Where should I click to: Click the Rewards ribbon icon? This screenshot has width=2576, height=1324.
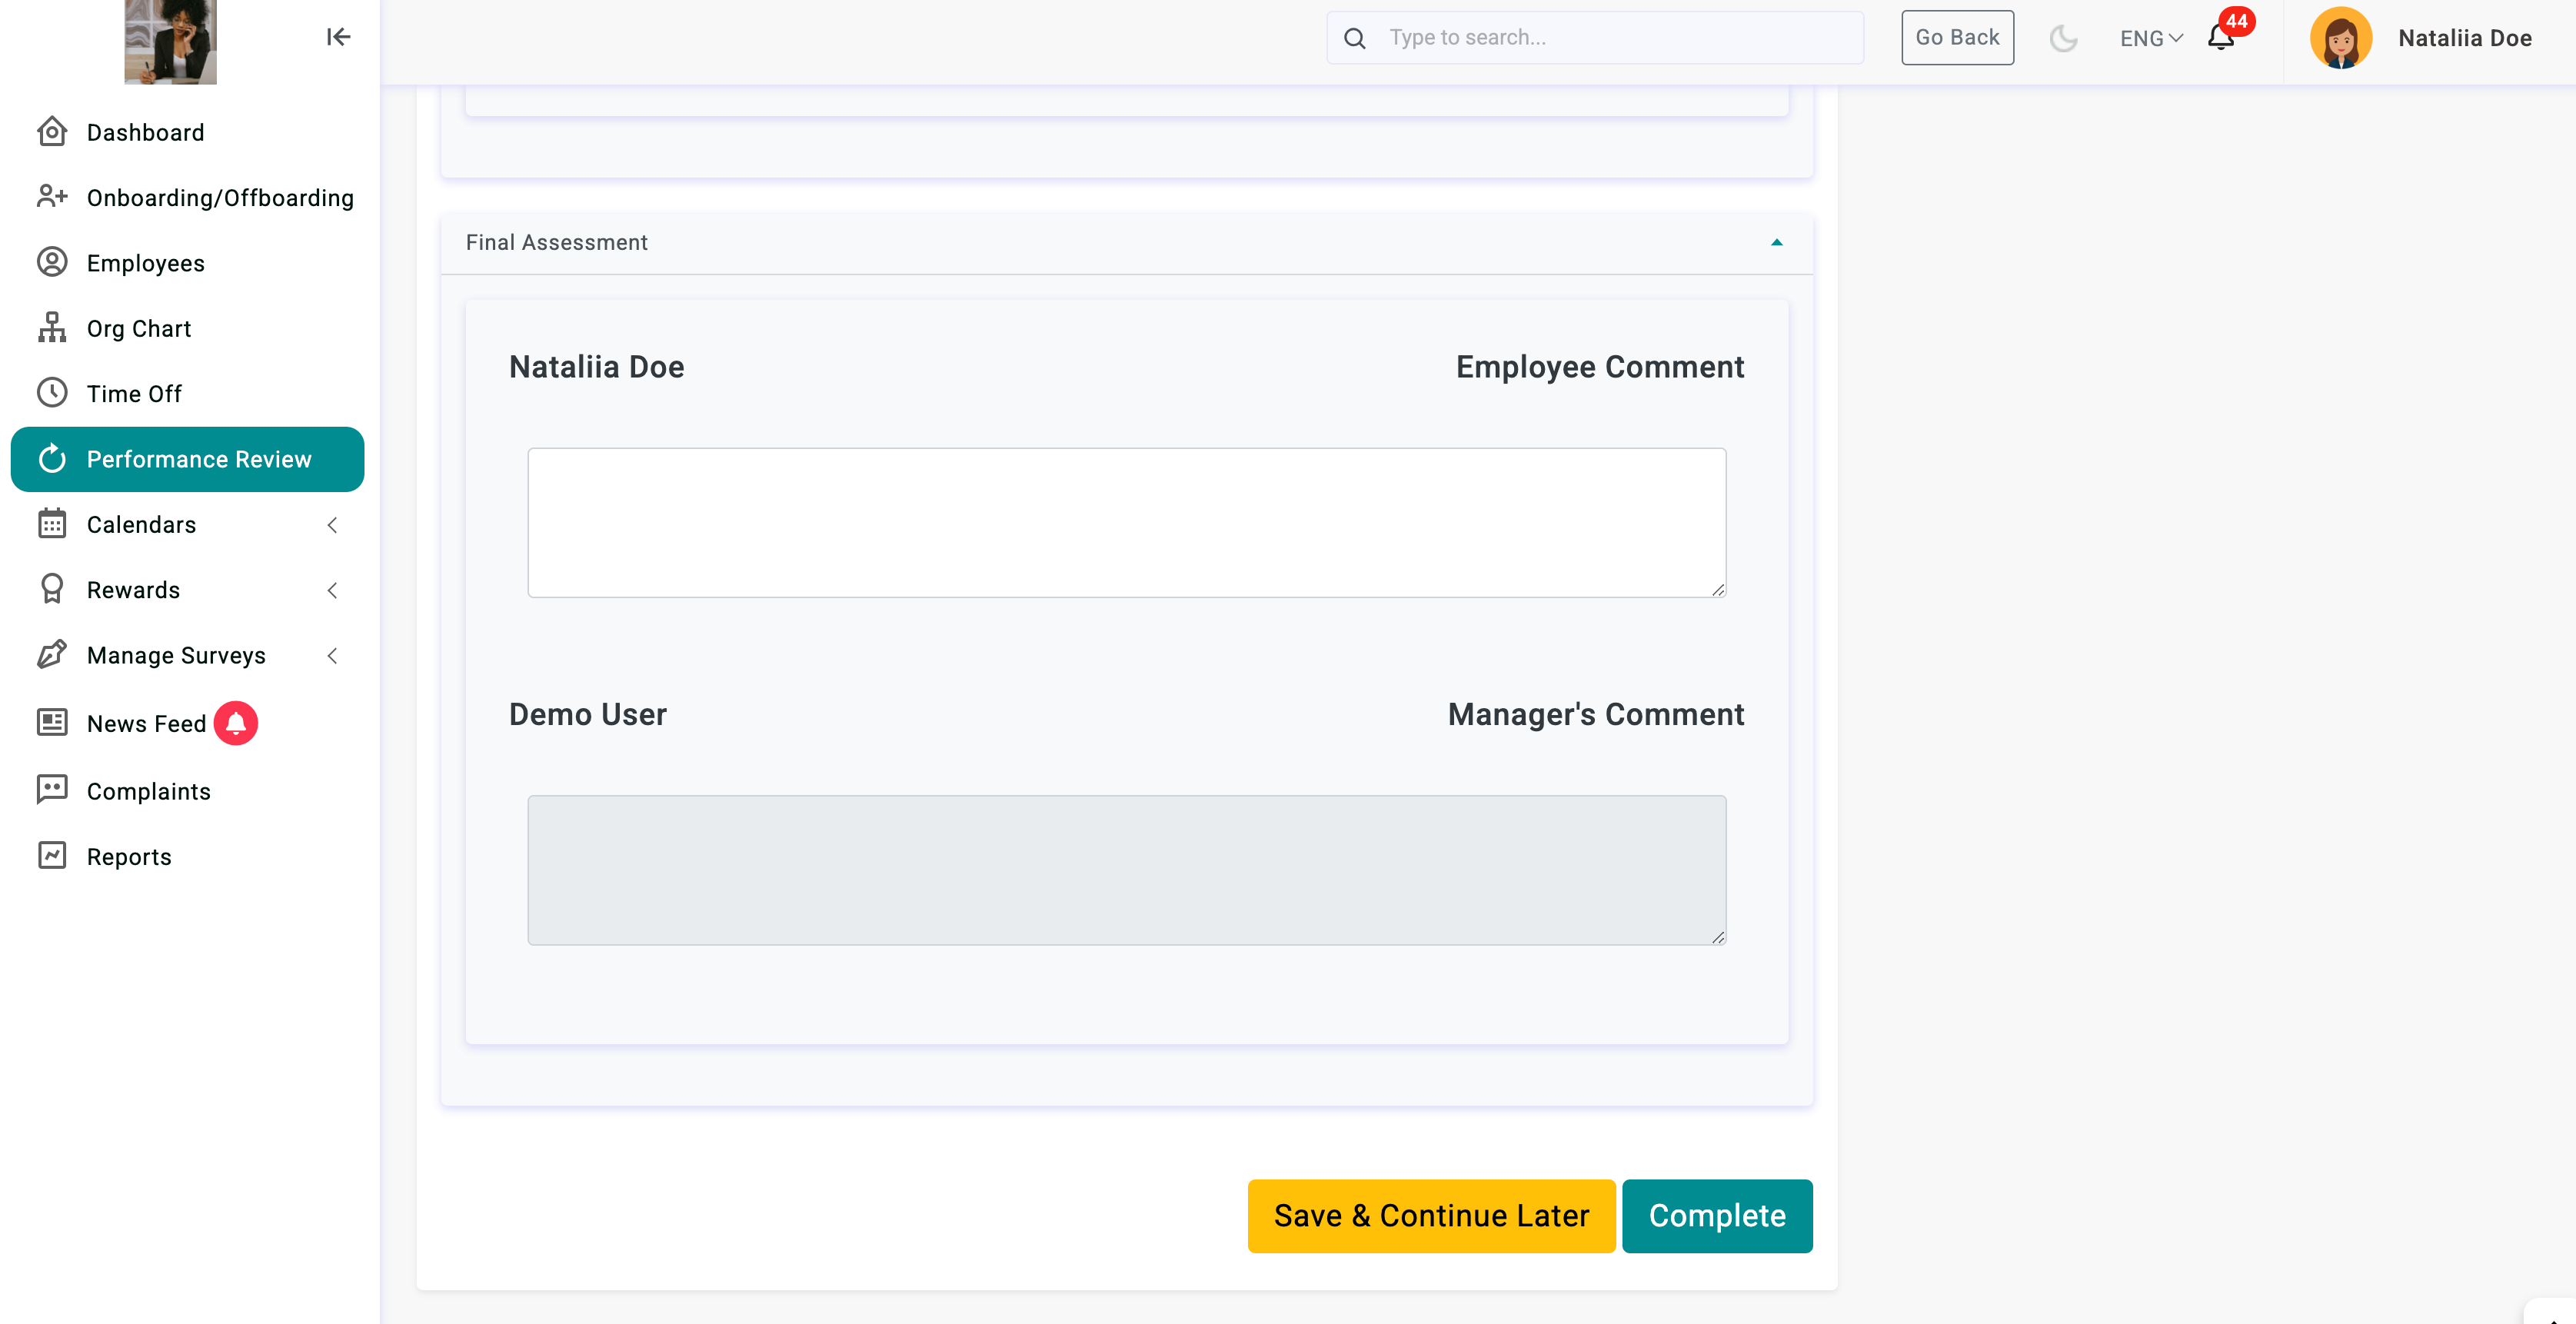point(52,589)
